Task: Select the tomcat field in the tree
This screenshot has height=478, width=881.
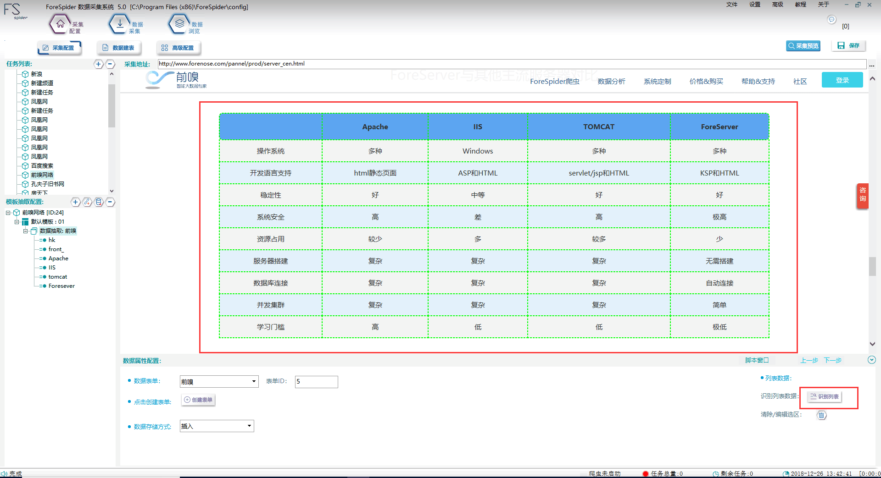Action: click(58, 277)
